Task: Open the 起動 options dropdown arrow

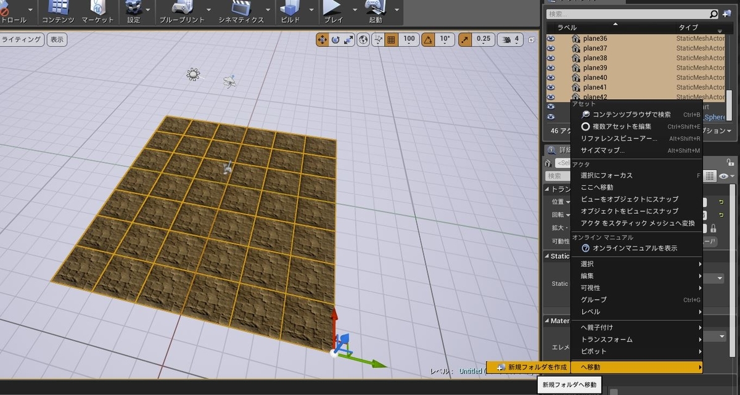Action: coord(397,10)
